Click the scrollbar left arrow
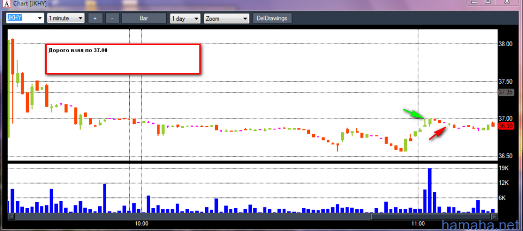 pyautogui.click(x=11, y=216)
